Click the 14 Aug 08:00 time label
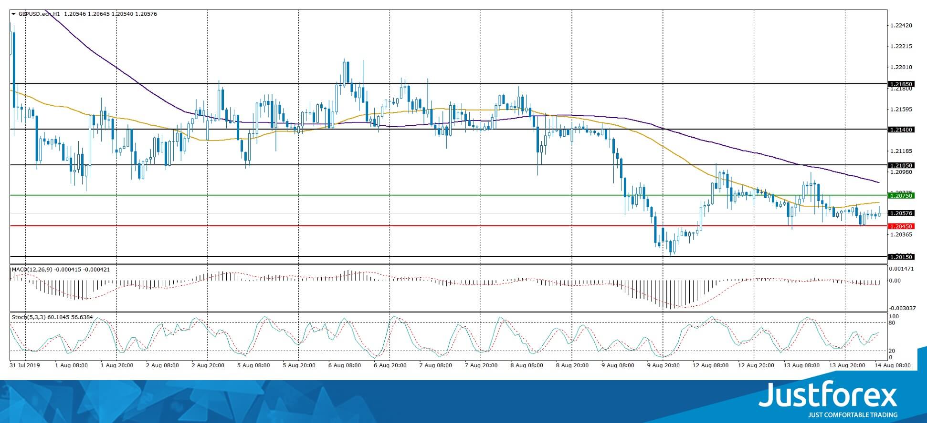 (x=893, y=365)
